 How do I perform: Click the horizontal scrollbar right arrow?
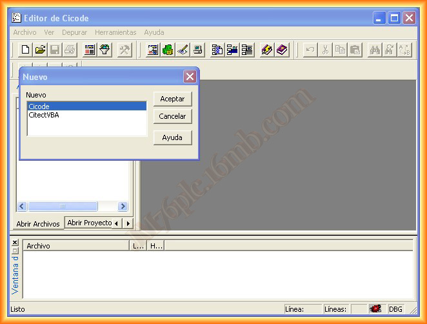[123, 207]
